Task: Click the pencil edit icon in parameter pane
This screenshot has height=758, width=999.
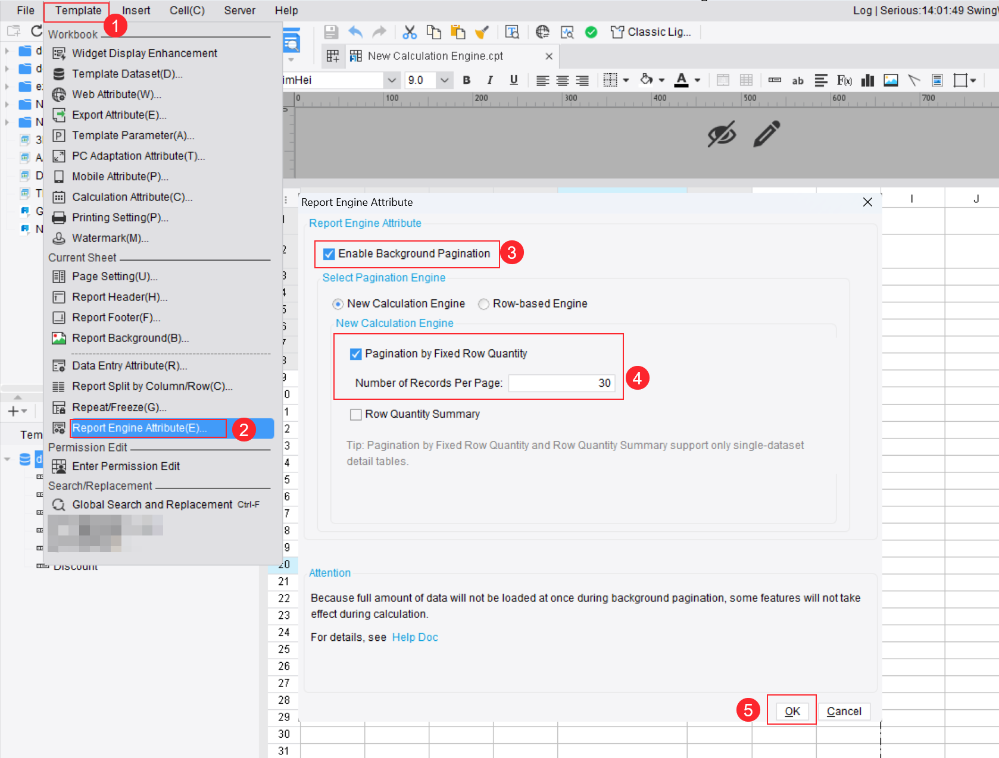Action: coord(767,134)
